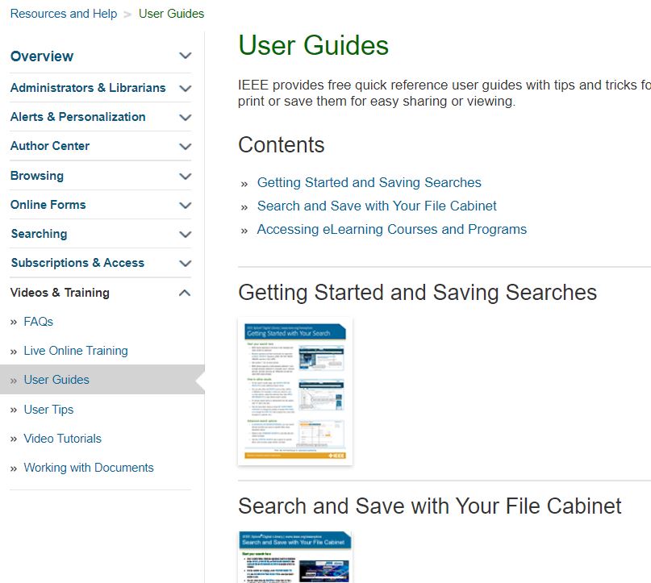Open the Overview menu heading

click(x=42, y=56)
